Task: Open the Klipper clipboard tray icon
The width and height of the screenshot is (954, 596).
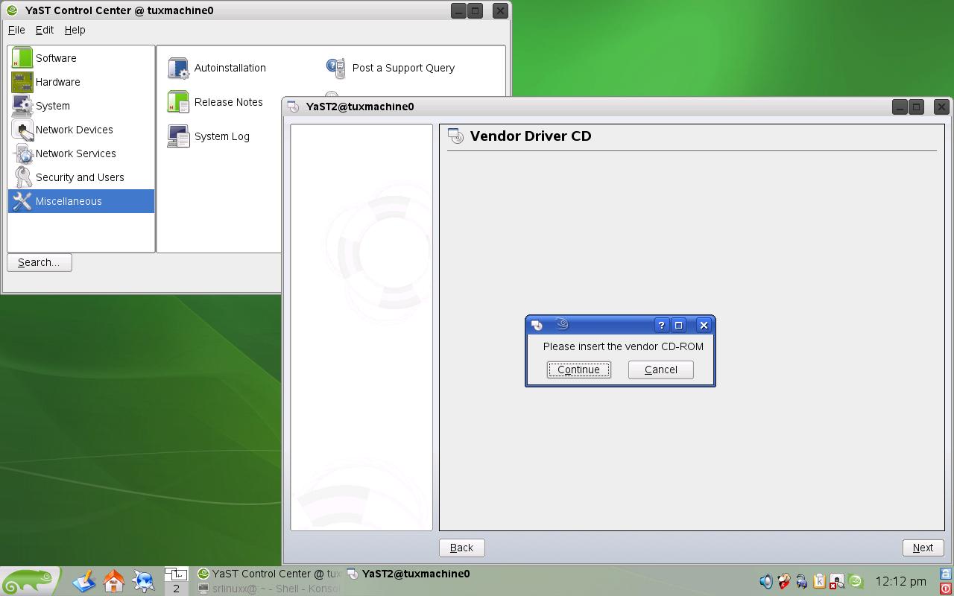Action: click(819, 581)
